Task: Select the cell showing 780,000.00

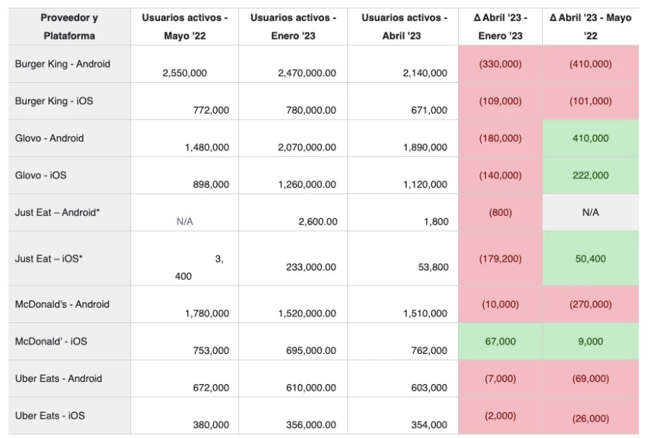Action: click(293, 101)
